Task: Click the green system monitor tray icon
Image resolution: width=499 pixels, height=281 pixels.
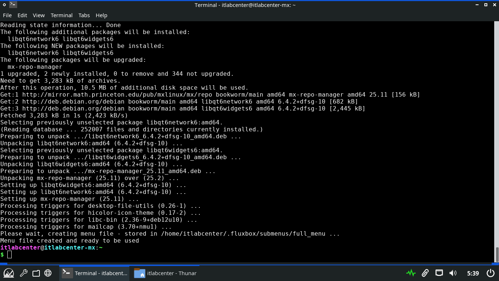Action: [x=411, y=273]
